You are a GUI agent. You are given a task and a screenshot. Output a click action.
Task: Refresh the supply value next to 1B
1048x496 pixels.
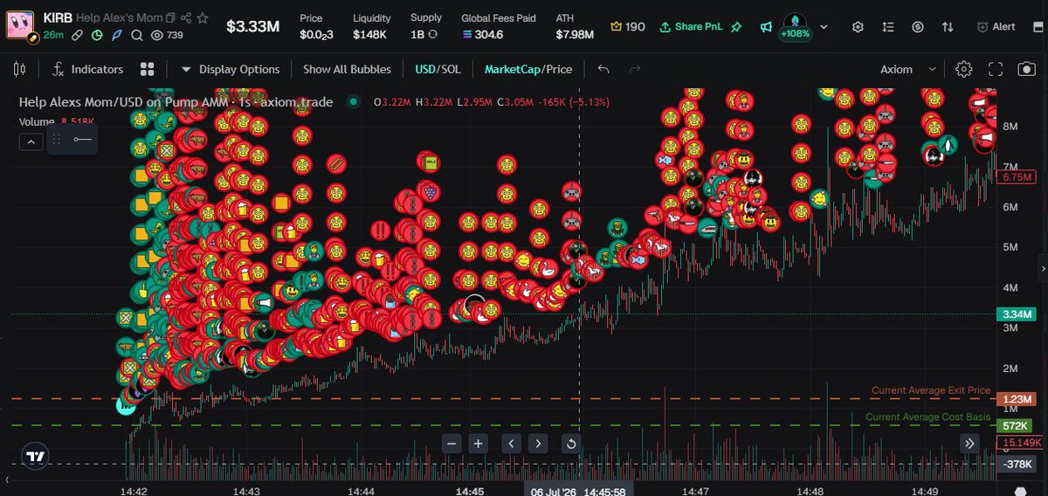(432, 35)
